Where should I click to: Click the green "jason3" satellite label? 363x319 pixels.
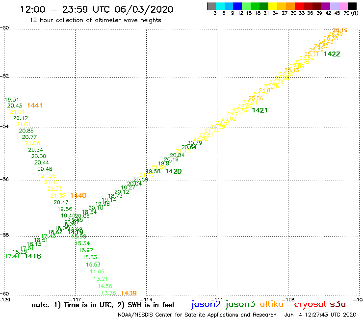[x=240, y=304]
